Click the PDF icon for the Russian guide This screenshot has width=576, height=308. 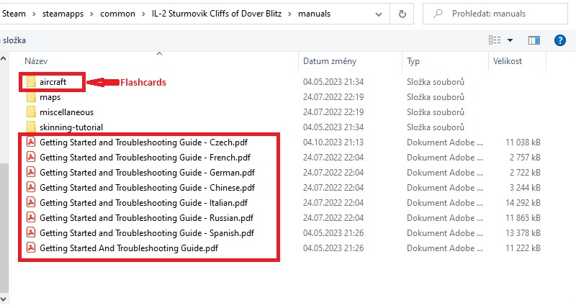[31, 217]
